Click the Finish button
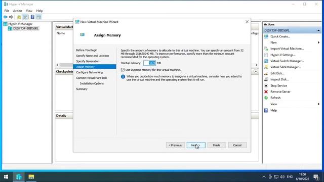 click(x=217, y=145)
